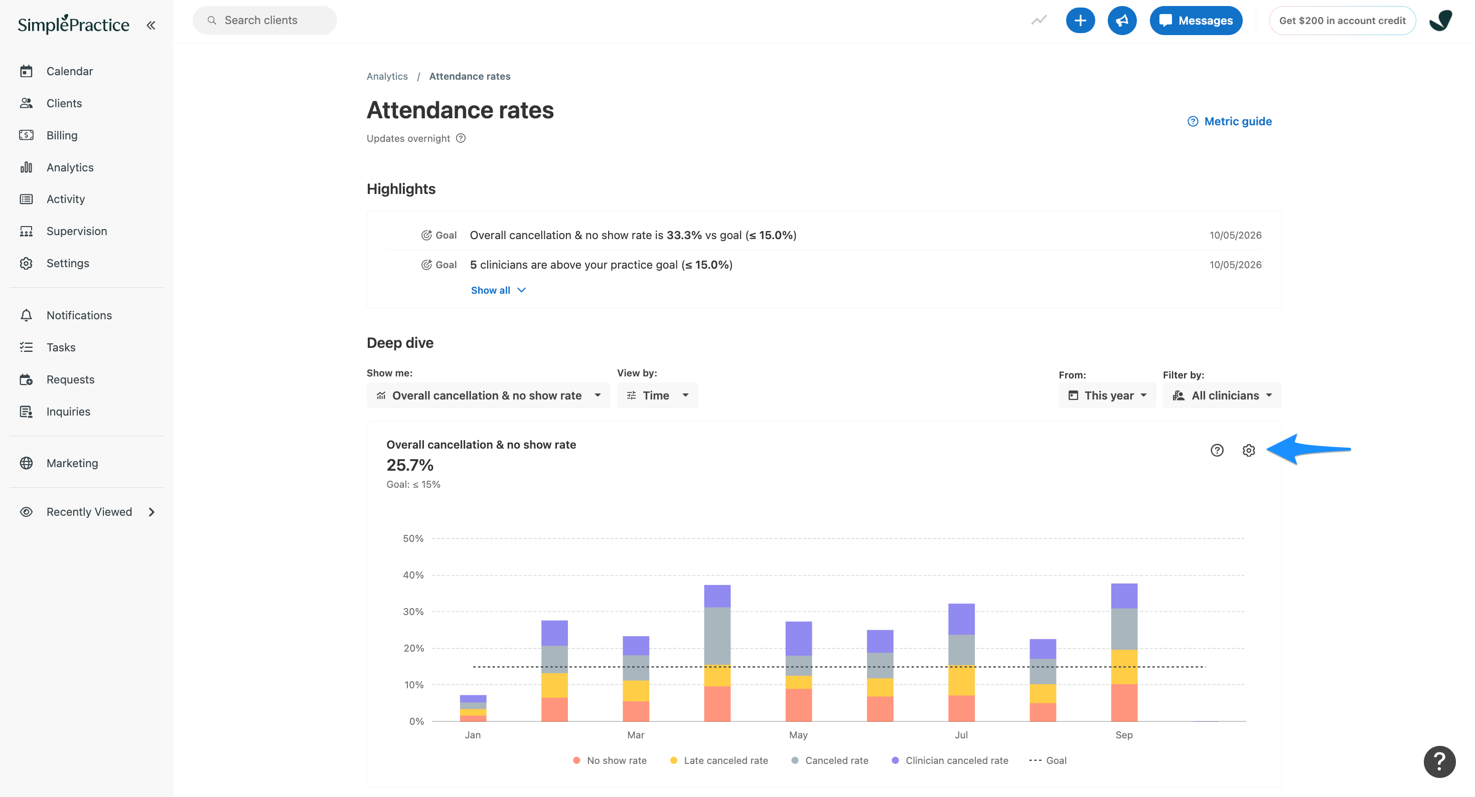This screenshot has width=1475, height=797.
Task: Click Updates overnight help icon
Action: 461,138
